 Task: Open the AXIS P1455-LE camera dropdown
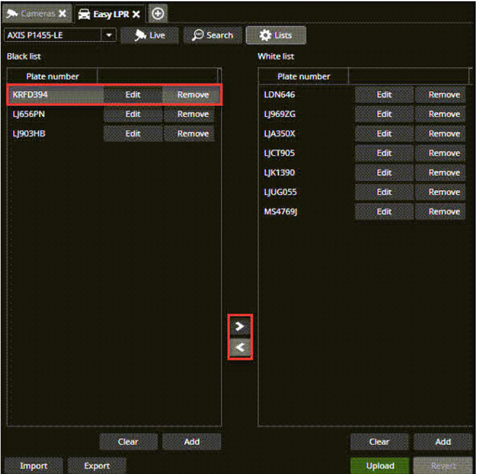click(x=109, y=35)
